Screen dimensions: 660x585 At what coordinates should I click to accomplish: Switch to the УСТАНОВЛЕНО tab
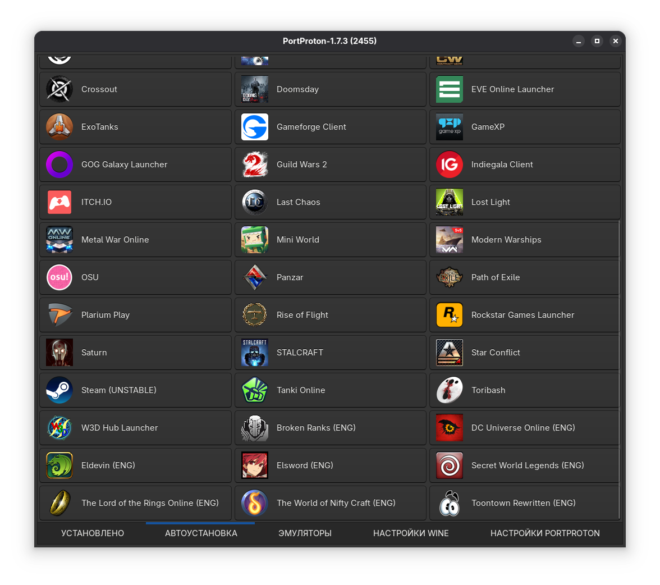click(93, 533)
